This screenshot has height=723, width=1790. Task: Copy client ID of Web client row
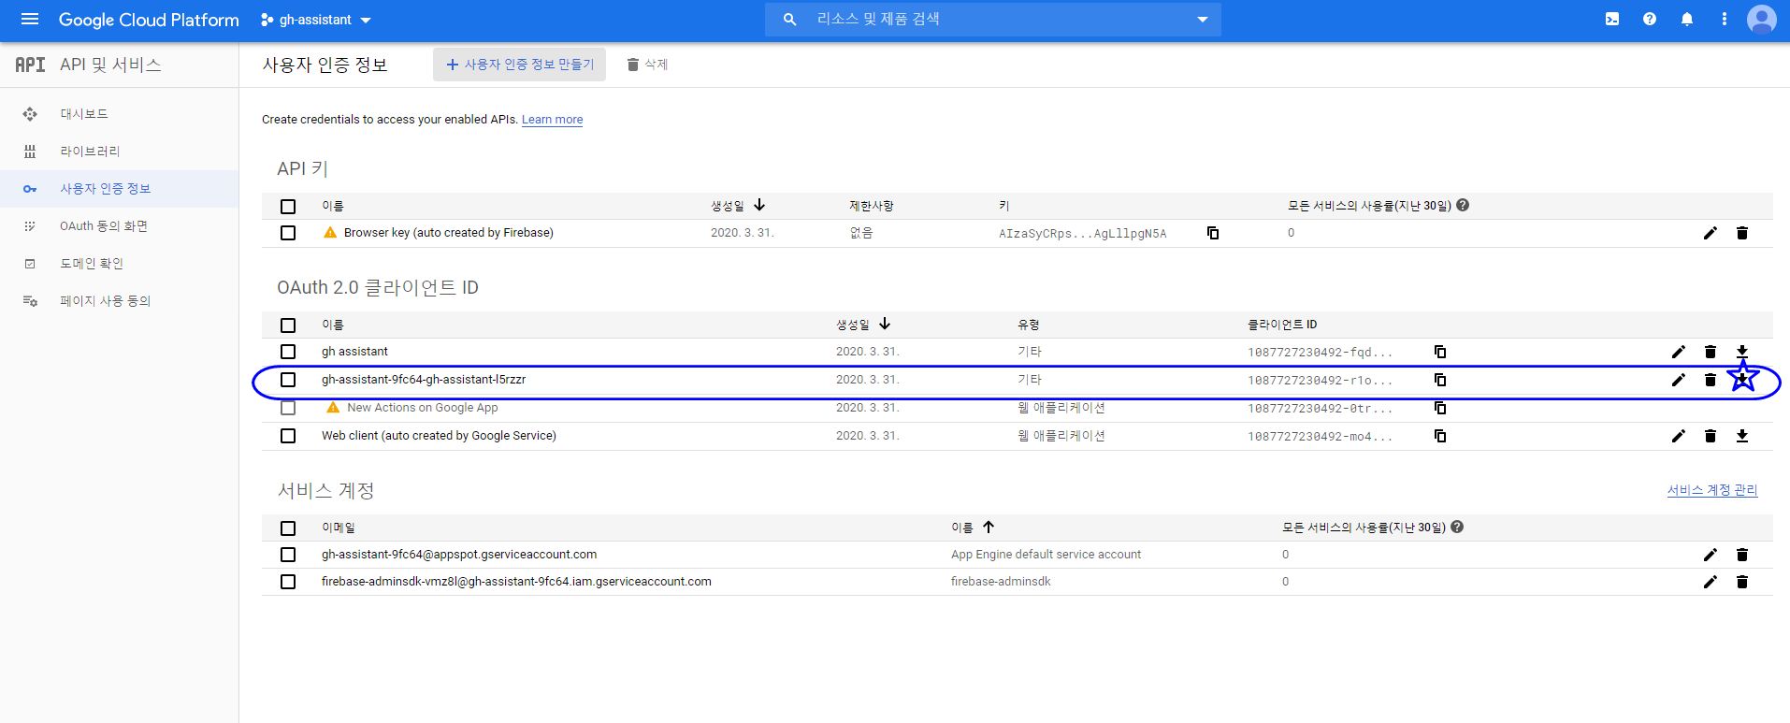pyautogui.click(x=1440, y=436)
